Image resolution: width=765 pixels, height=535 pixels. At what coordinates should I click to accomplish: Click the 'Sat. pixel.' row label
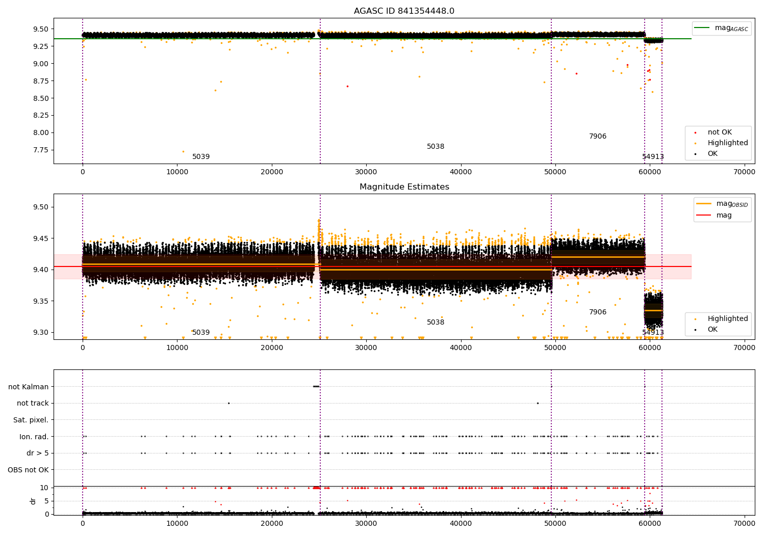coord(31,420)
